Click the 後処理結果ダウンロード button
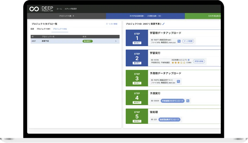The height and width of the screenshot is (143, 248). click(x=169, y=120)
